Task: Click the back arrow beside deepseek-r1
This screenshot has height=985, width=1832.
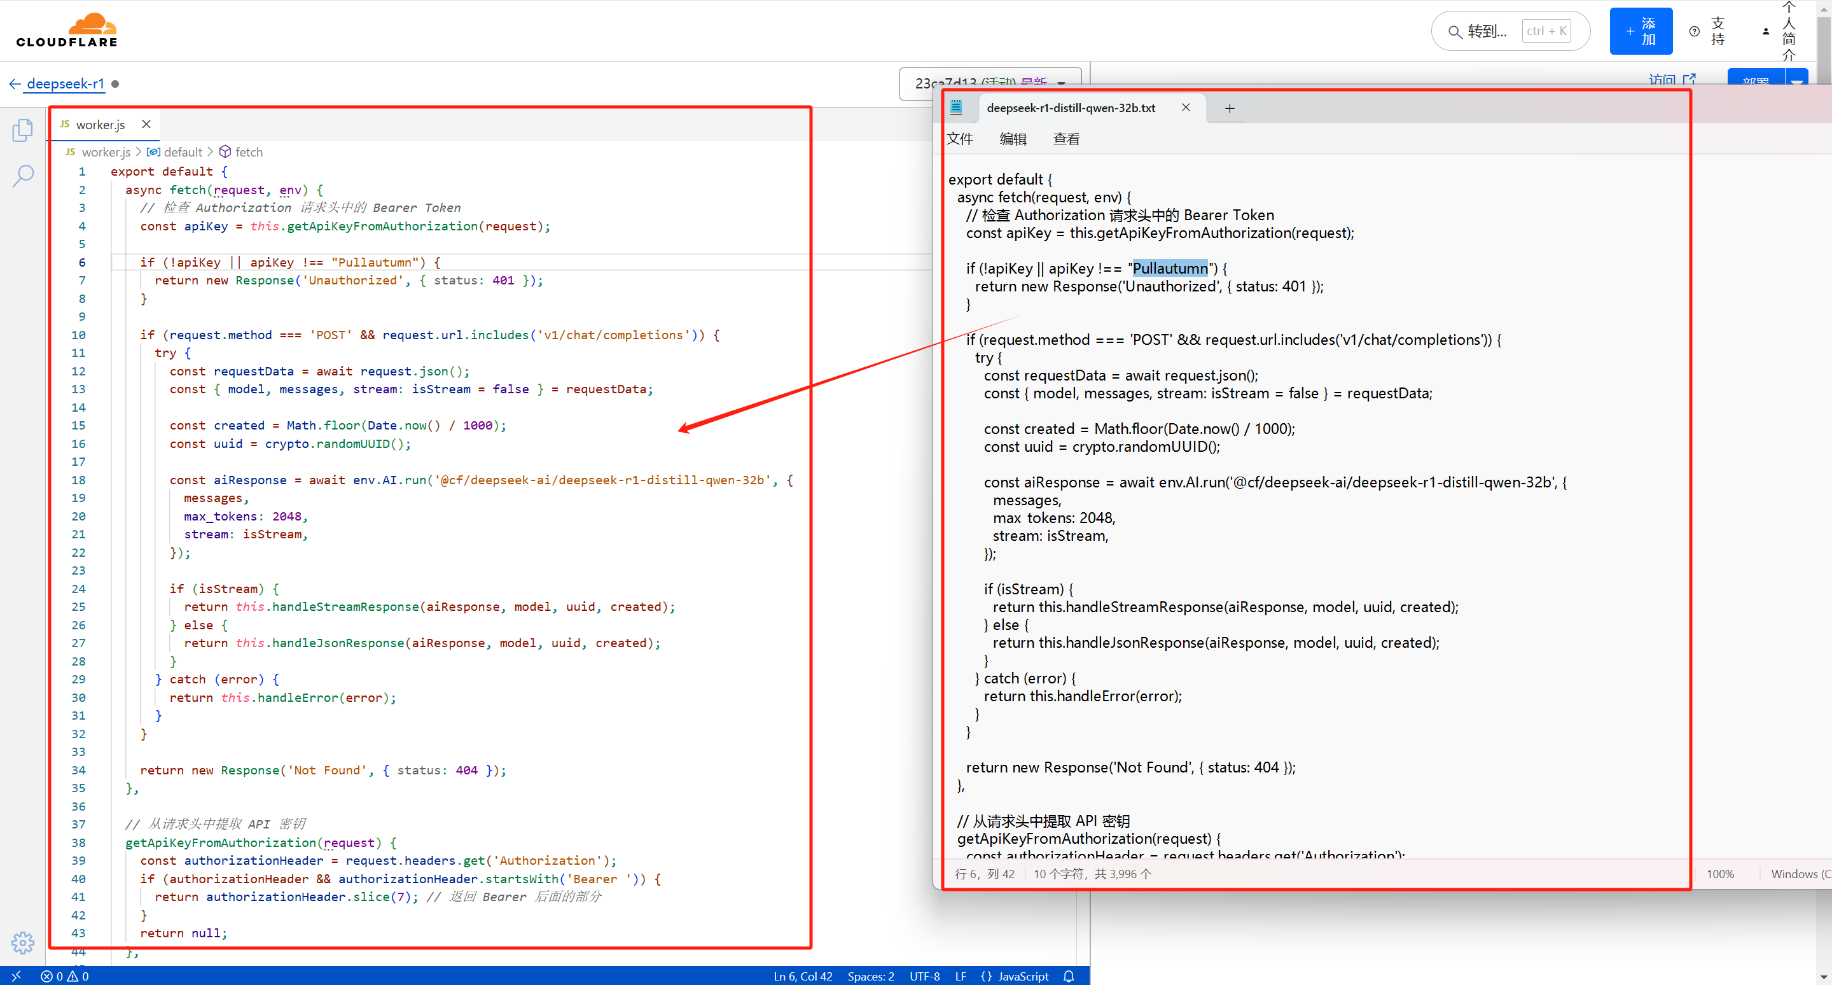Action: (14, 84)
